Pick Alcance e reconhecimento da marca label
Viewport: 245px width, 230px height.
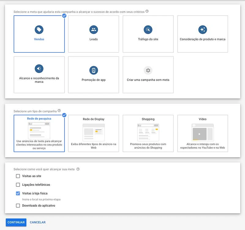click(39, 80)
